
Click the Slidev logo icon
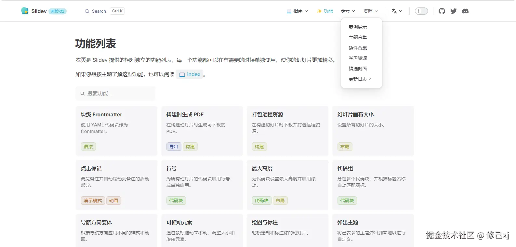pyautogui.click(x=25, y=11)
